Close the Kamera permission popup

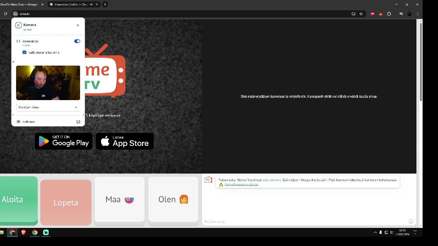coord(78,25)
